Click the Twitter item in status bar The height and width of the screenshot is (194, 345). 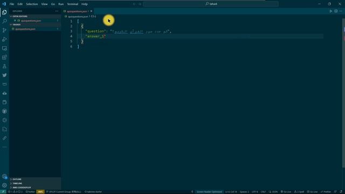(x=30, y=192)
